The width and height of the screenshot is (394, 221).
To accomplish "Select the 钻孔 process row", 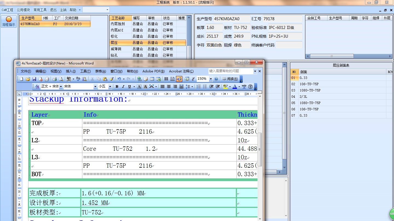I will click(147, 55).
